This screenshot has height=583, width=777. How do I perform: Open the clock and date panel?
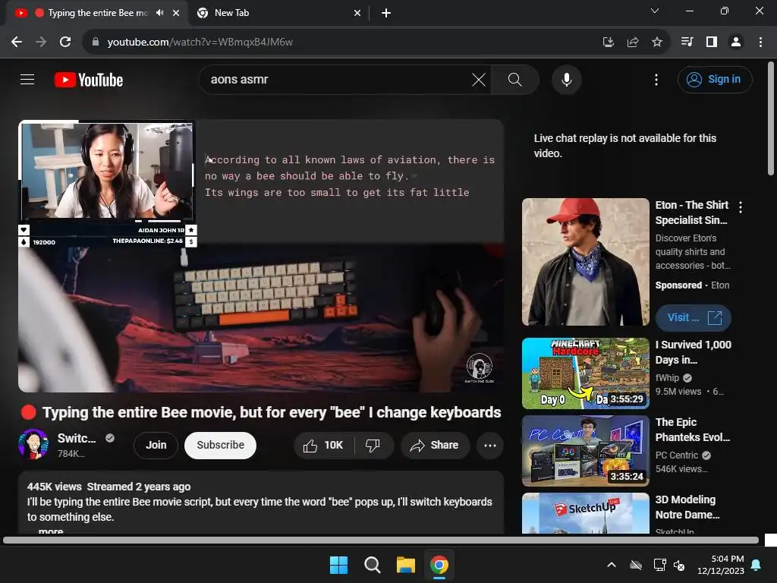[x=721, y=565]
